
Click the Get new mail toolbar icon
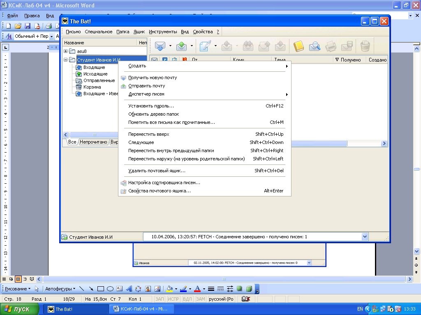click(x=160, y=46)
